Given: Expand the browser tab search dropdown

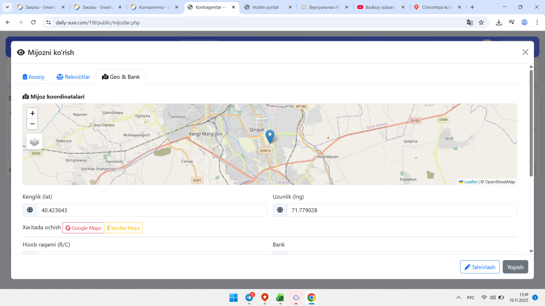Looking at the screenshot, I should click(x=7, y=7).
